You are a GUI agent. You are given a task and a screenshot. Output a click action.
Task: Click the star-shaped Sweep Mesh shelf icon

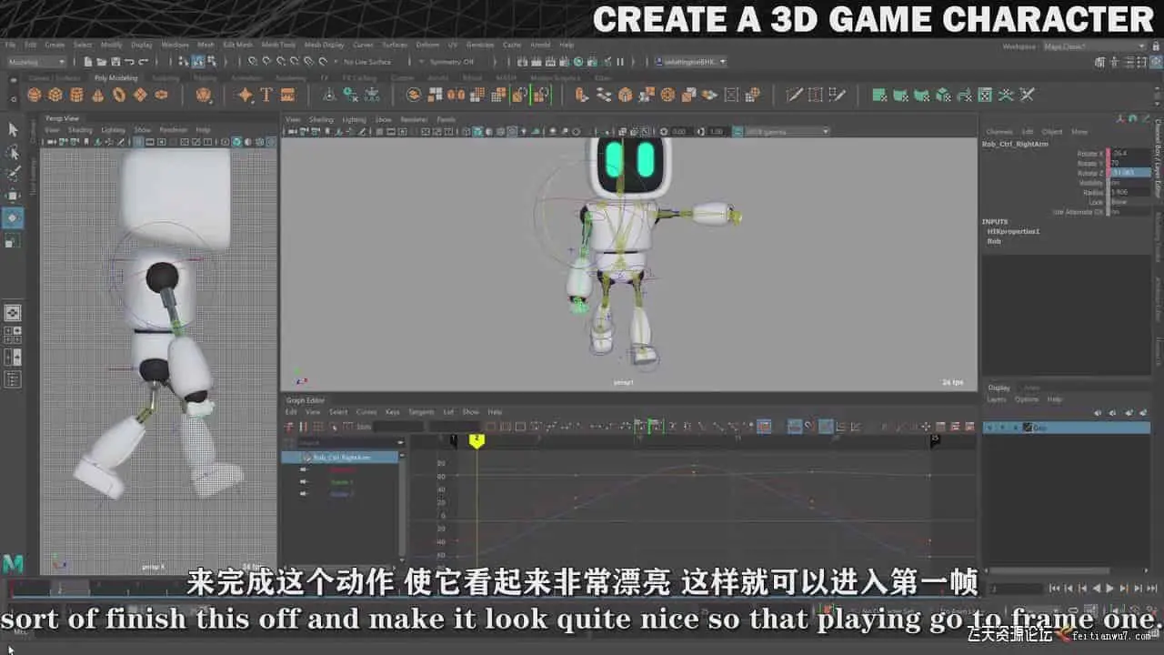click(x=246, y=95)
